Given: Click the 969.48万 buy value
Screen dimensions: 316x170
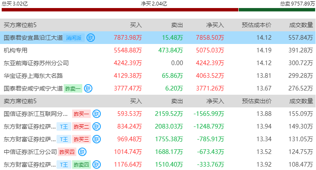Looking at the screenshot, I should pyautogui.click(x=130, y=139).
